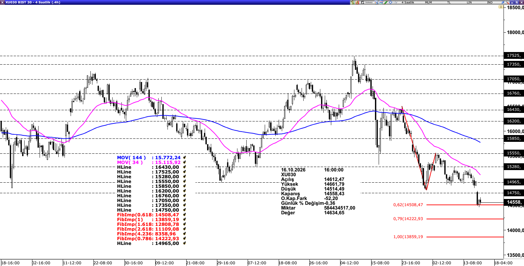The height and width of the screenshot is (266, 524).
Task: Click the 0,79(14222,93 Fibonacci label
Action: [x=408, y=219]
